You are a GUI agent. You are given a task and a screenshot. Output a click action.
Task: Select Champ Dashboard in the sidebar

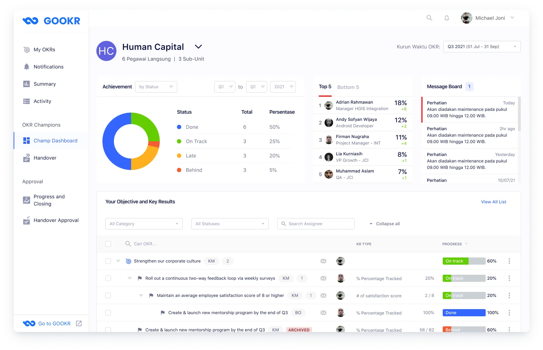(55, 141)
